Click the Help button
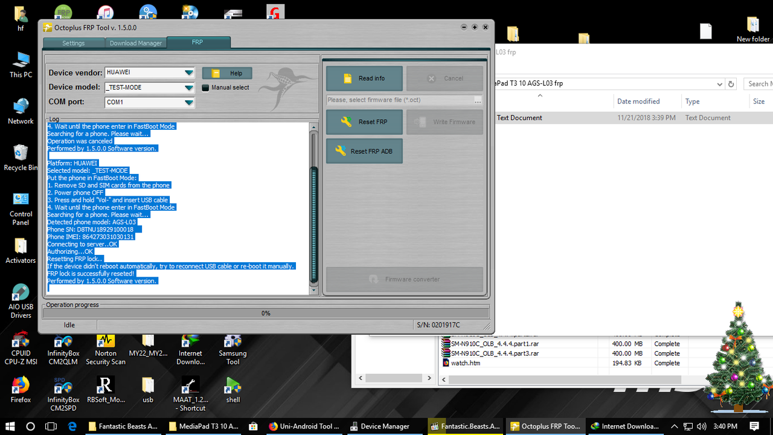The image size is (773, 435). pyautogui.click(x=227, y=73)
